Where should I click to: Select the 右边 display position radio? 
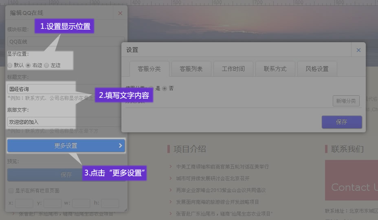[28, 65]
